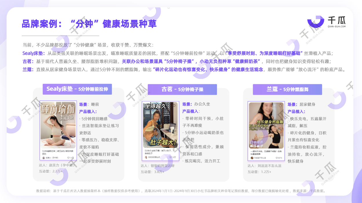Click the bullet 零碎时间干预，小肚子不再难瘦

(x=203, y=122)
